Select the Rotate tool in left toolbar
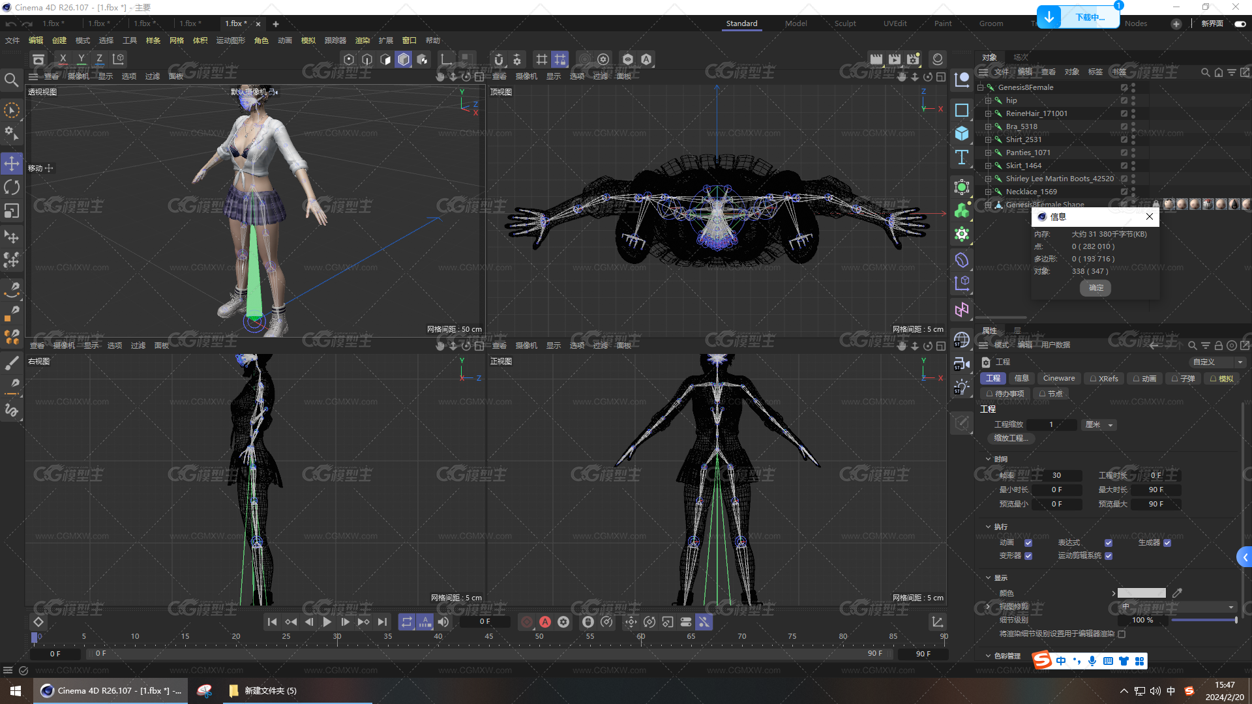1252x704 pixels. tap(12, 187)
